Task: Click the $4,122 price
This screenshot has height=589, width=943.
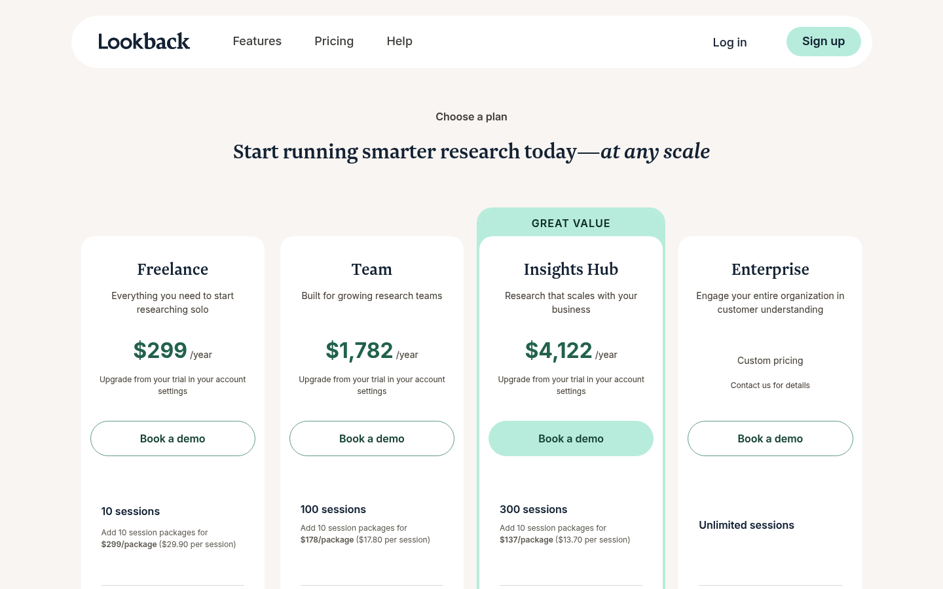Action: point(559,350)
